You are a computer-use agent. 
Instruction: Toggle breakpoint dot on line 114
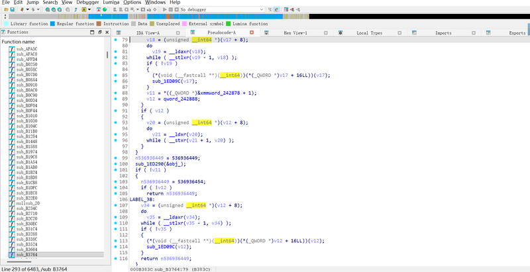click(x=116, y=247)
